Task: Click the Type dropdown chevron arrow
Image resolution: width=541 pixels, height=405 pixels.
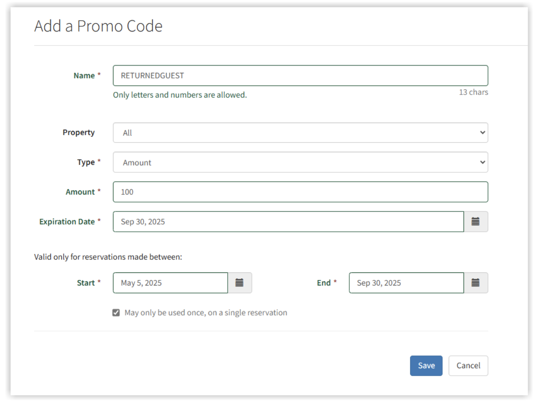Action: [x=482, y=162]
